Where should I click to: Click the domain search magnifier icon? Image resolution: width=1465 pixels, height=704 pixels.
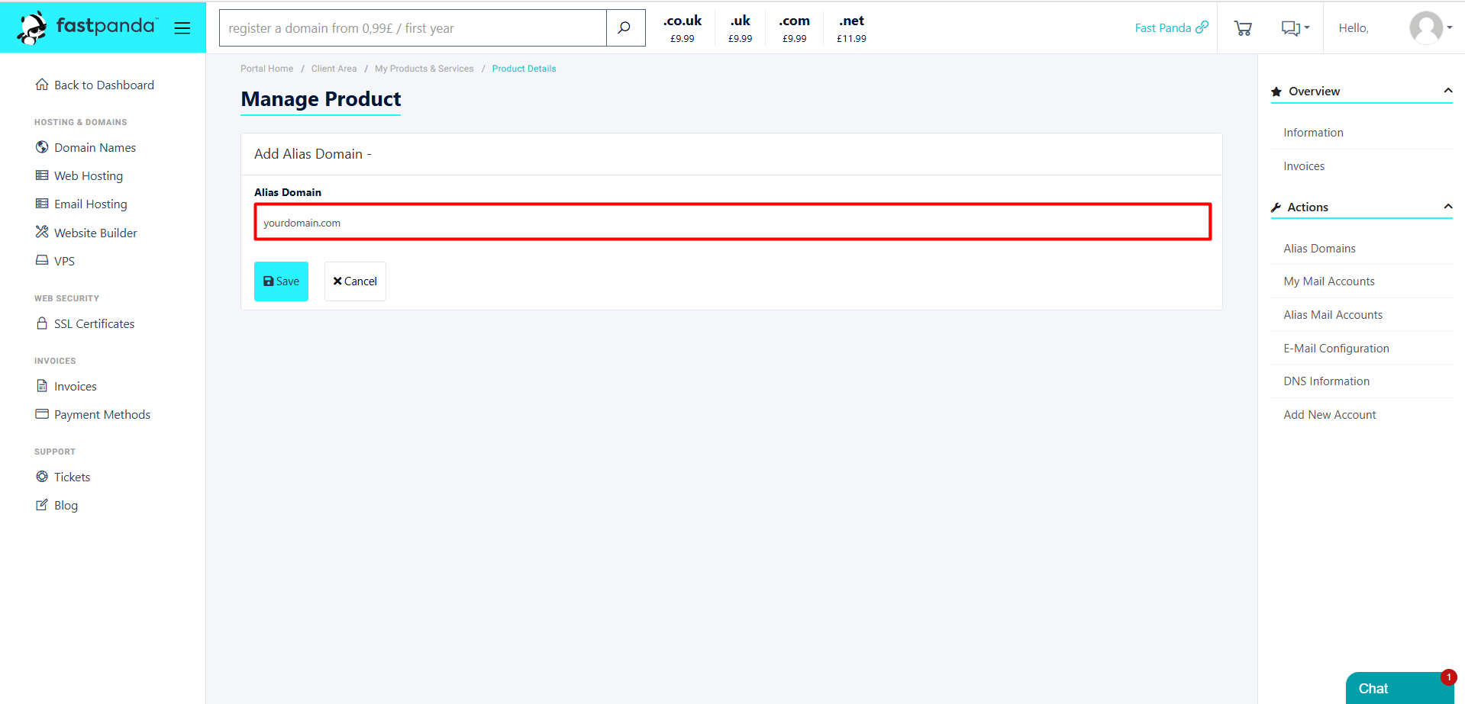coord(624,28)
